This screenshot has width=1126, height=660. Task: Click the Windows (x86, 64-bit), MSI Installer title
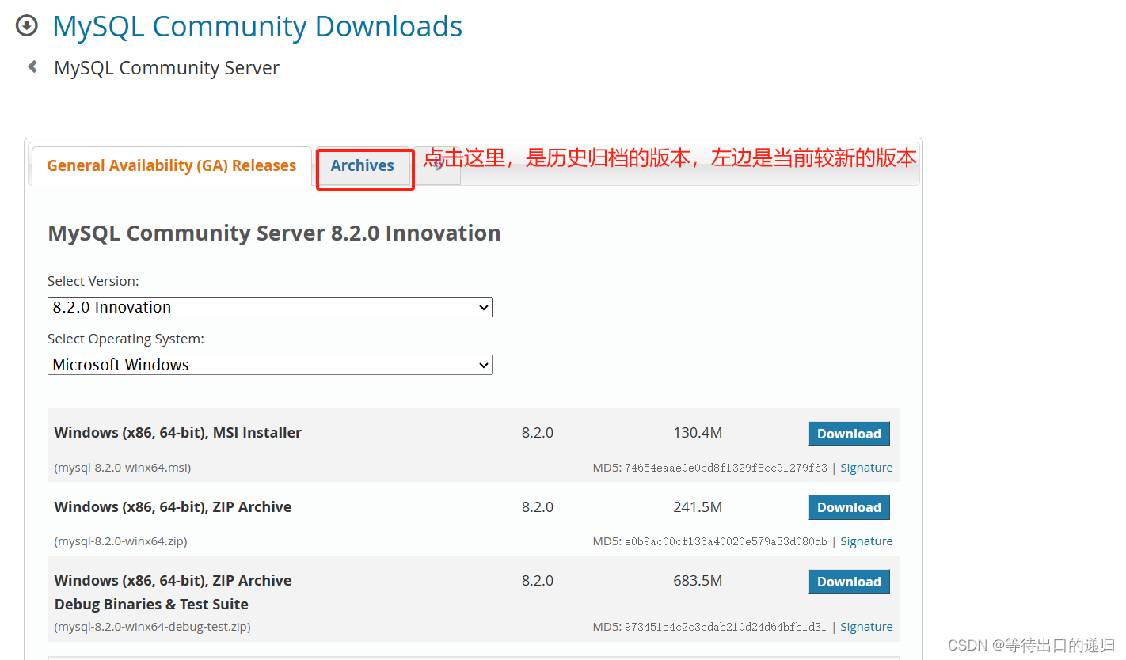coord(178,433)
